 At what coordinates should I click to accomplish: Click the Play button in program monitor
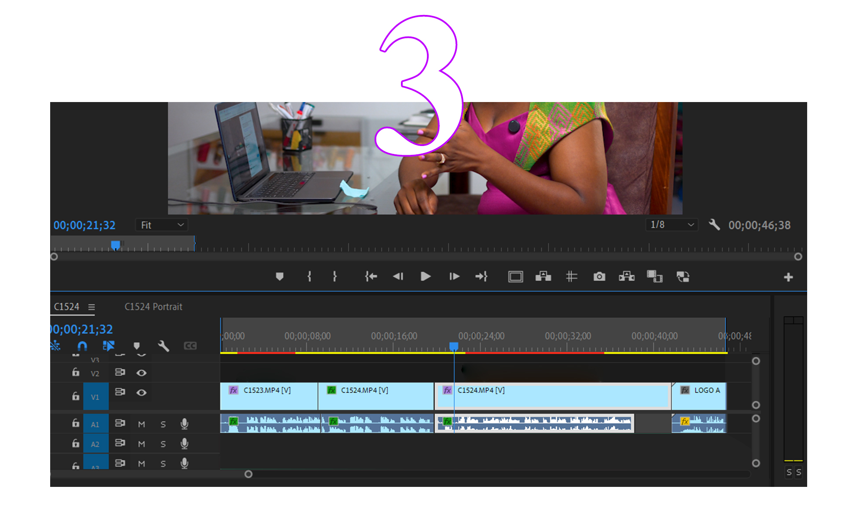point(425,276)
